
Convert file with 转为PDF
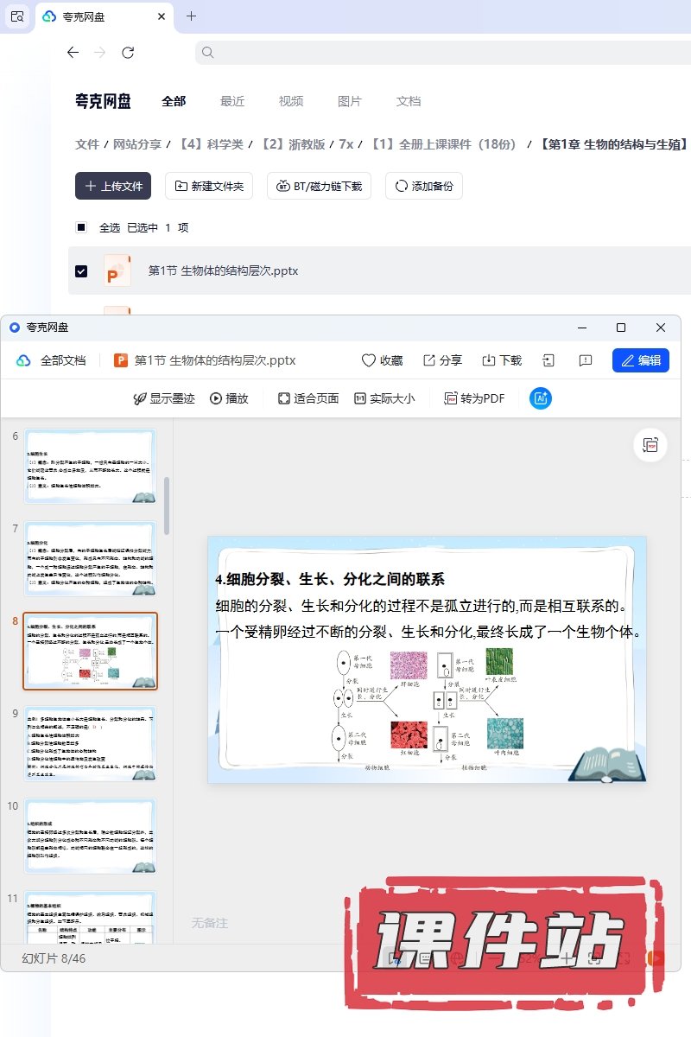pos(473,398)
